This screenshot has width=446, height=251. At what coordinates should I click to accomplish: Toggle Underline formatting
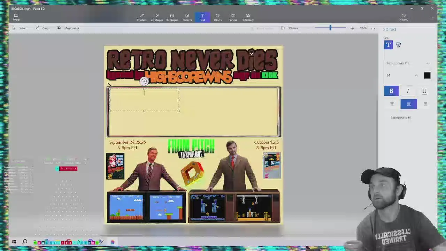[424, 91]
